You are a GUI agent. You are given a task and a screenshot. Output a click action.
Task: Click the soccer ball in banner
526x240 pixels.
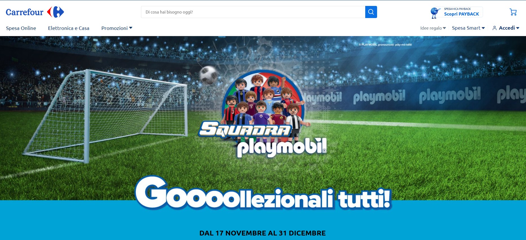[208, 75]
